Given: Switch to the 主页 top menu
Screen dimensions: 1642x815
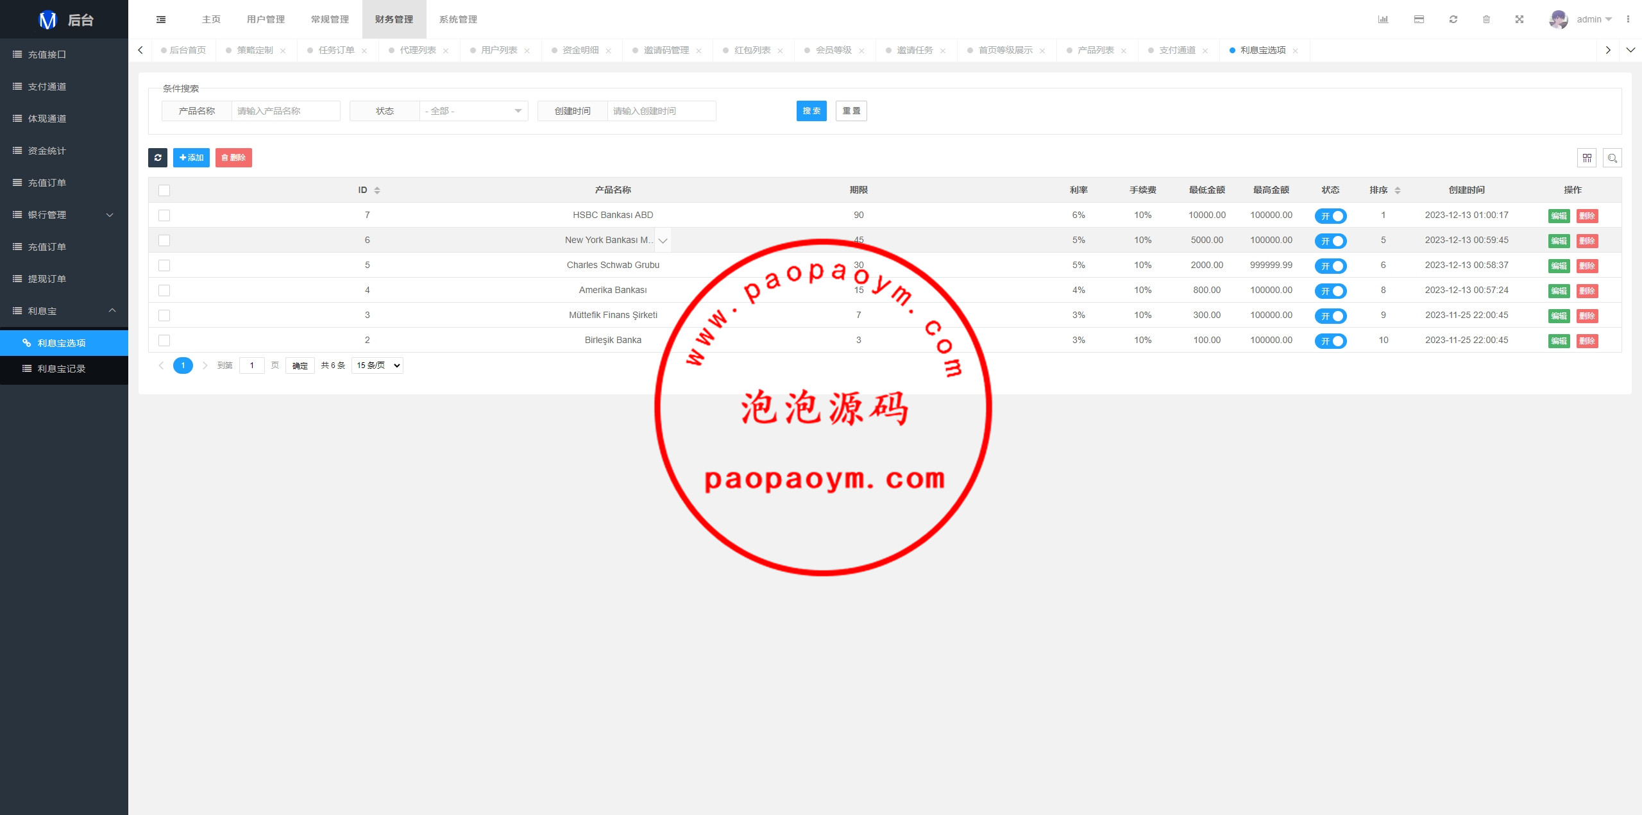Looking at the screenshot, I should (211, 19).
